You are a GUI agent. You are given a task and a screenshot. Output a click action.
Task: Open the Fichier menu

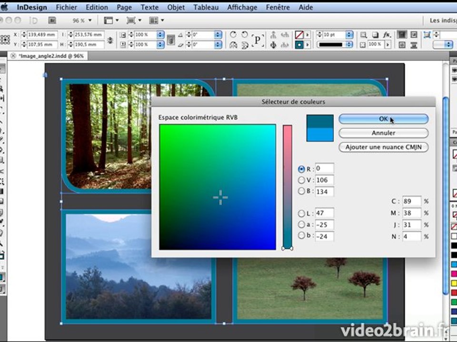[67, 7]
